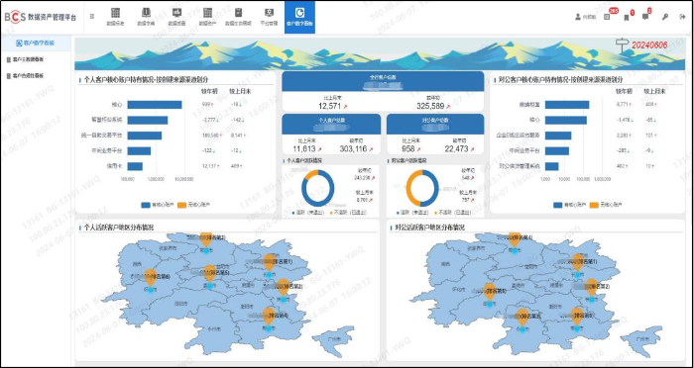
Task: Click the topmost bar in corporate customer chart
Action: coord(567,105)
